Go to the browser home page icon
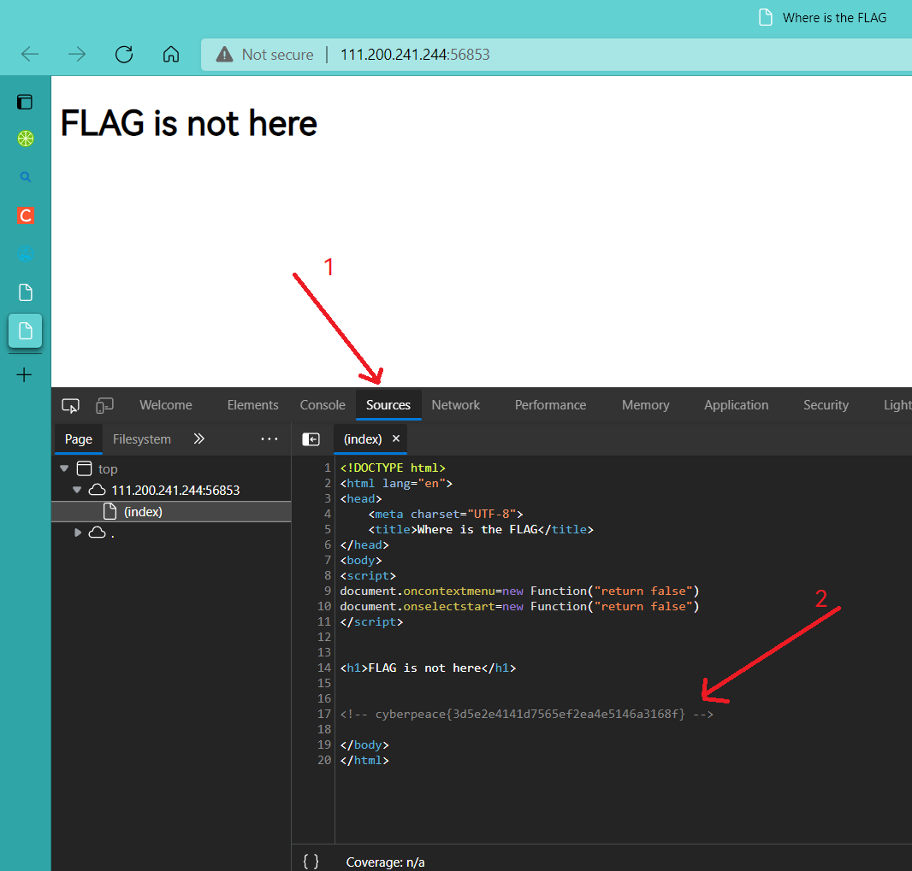912x871 pixels. [x=171, y=55]
